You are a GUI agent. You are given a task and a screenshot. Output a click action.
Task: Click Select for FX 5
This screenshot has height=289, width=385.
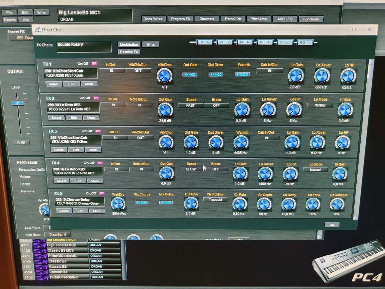[64, 211]
